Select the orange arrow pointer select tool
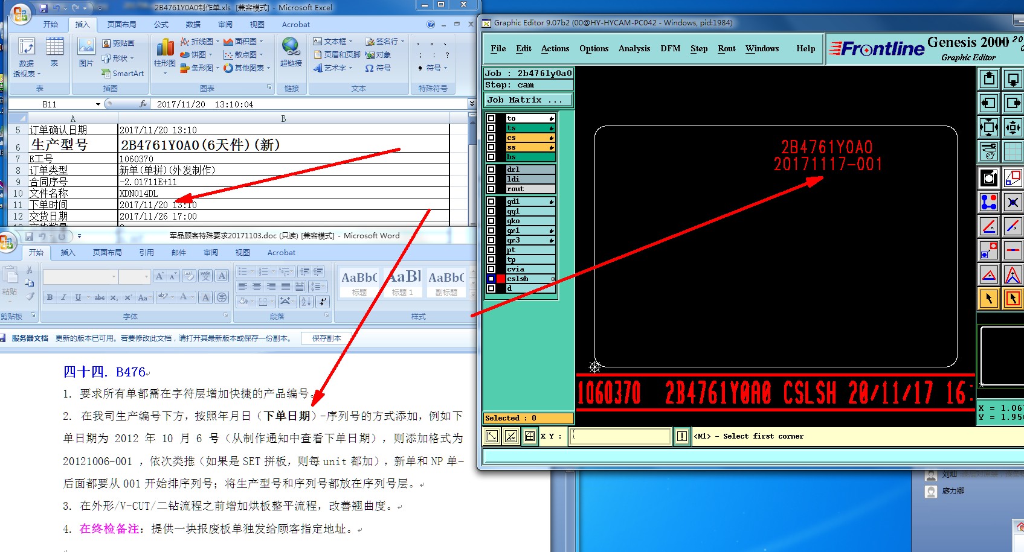The height and width of the screenshot is (552, 1024). point(989,299)
